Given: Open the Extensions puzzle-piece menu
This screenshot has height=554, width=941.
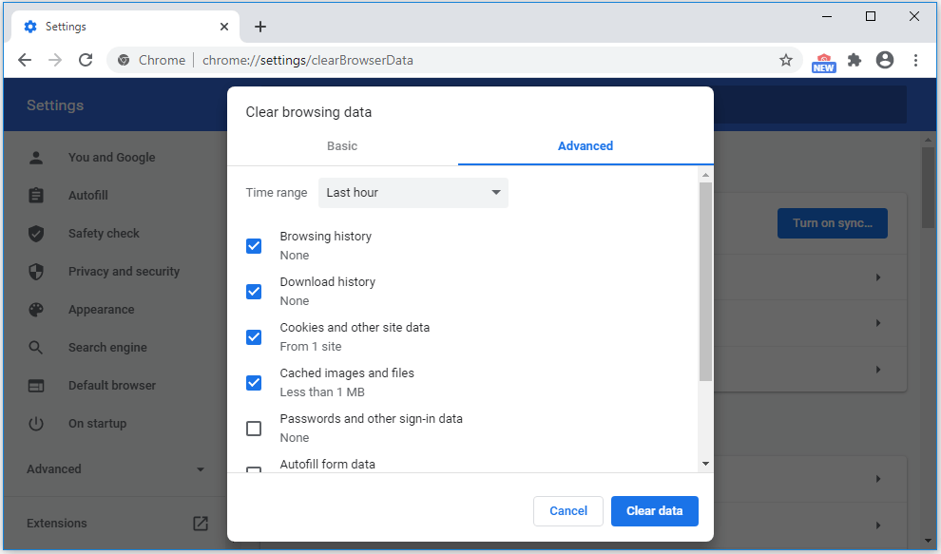Looking at the screenshot, I should coord(854,60).
